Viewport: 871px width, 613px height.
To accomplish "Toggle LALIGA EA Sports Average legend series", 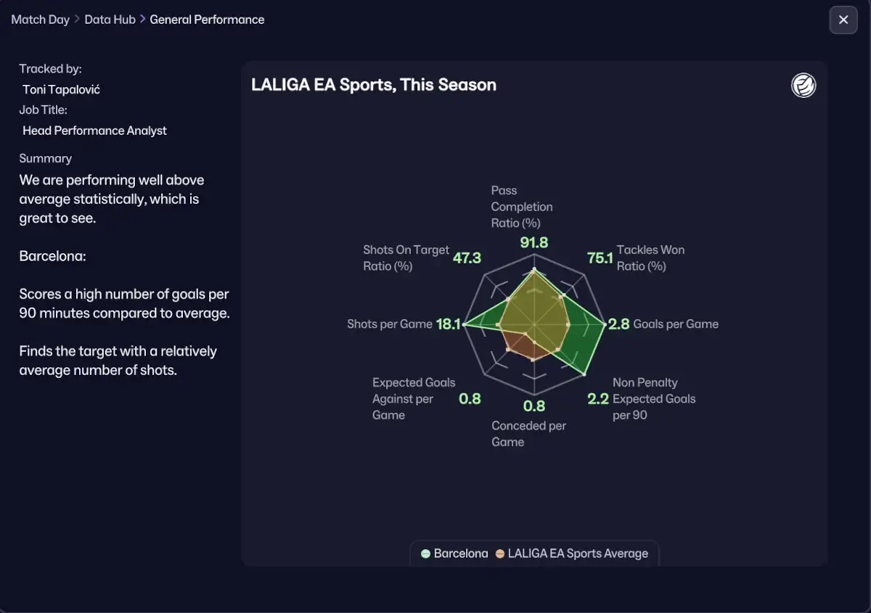I will (572, 554).
